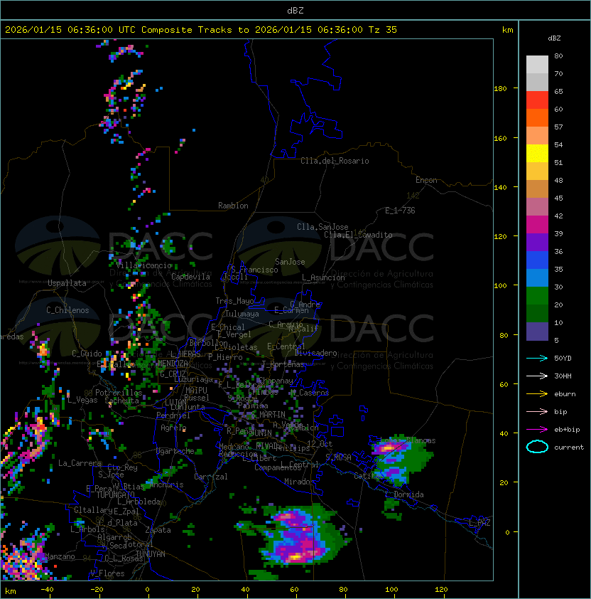Click the white 30HM arrow in legend
The height and width of the screenshot is (599, 591).
537,376
